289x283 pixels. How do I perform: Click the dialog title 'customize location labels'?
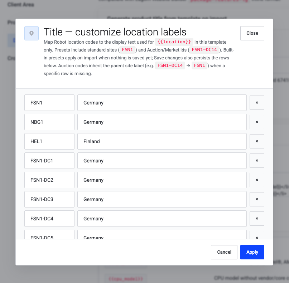tap(131, 32)
